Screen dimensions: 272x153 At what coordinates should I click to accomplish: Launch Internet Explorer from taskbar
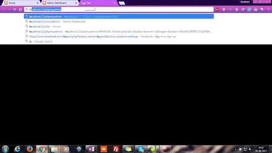[17, 149]
